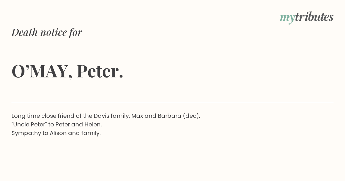Click "Max and Barbara (dec)" text
Viewport: 345px width, 181px height.
pos(165,116)
